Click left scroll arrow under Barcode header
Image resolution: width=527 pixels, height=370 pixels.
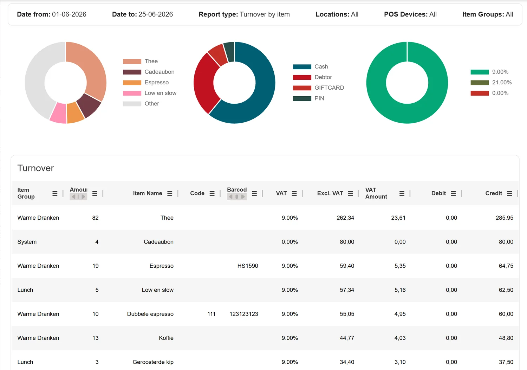[230, 197]
